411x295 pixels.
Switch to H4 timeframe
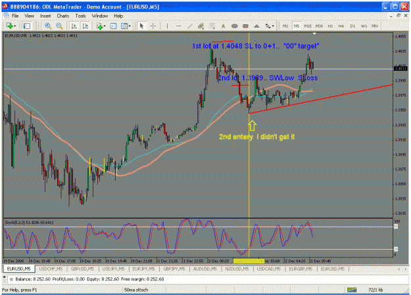[x=341, y=26]
